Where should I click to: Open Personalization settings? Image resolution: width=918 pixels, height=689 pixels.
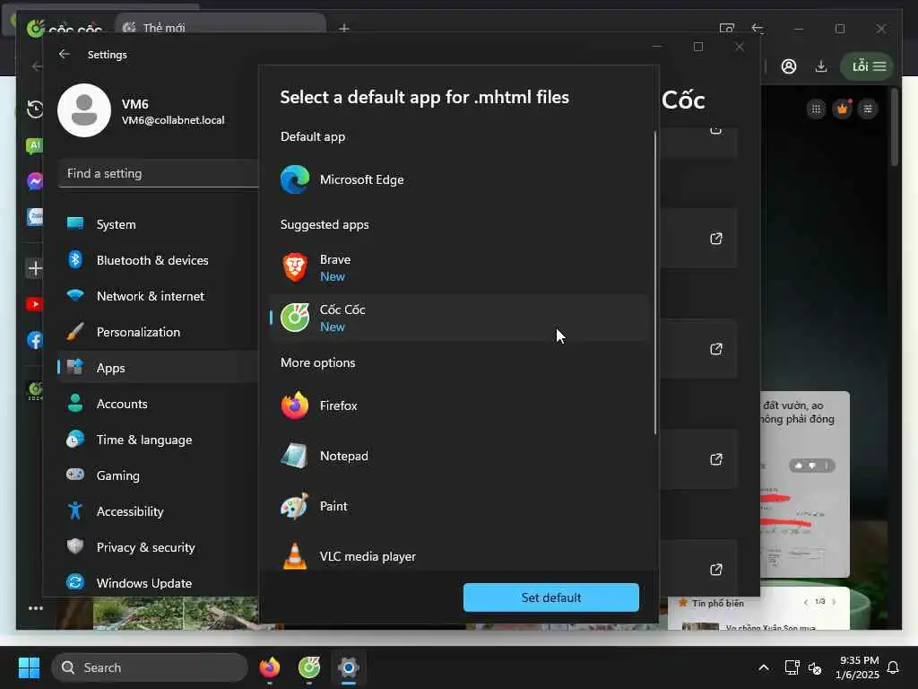[158, 332]
